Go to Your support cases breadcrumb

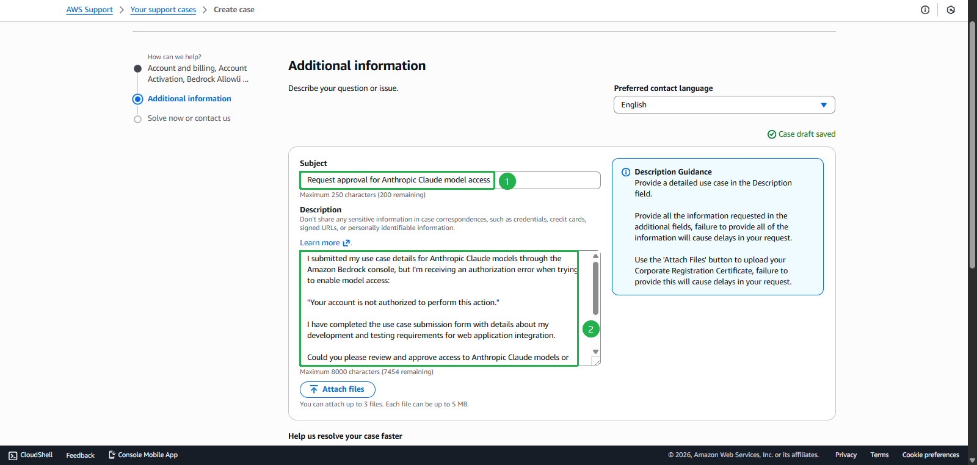click(x=163, y=10)
